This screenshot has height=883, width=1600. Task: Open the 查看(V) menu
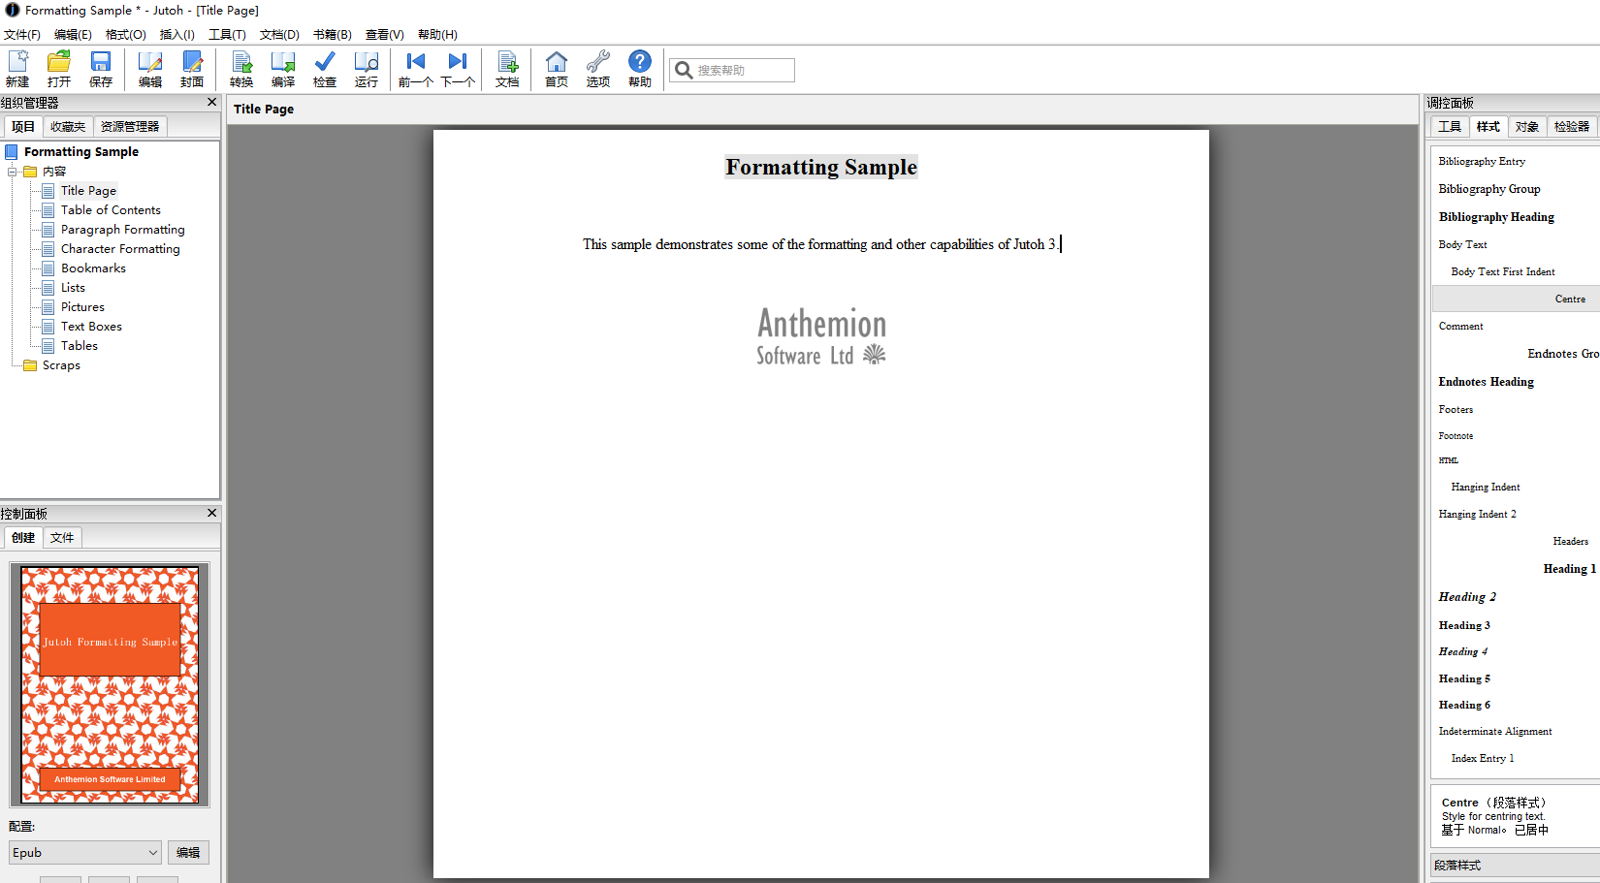pyautogui.click(x=385, y=34)
